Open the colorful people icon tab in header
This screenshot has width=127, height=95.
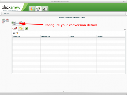32,9
